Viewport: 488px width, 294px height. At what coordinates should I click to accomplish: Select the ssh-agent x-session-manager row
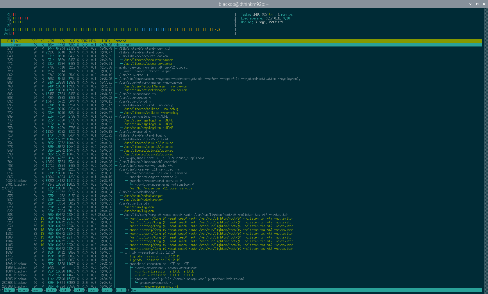(241, 268)
